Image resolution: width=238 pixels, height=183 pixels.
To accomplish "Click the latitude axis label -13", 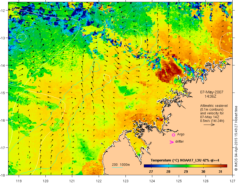I will (x=3, y=38).
